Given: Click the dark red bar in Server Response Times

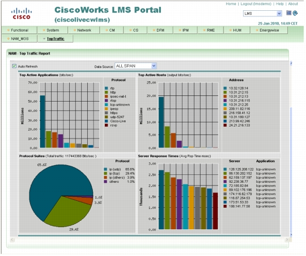Looking at the screenshot, I should pyautogui.click(x=215, y=211).
